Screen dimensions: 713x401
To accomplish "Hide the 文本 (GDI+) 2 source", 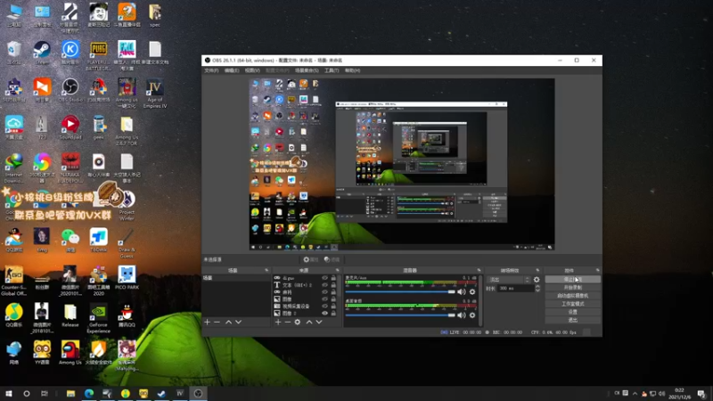I will point(324,285).
